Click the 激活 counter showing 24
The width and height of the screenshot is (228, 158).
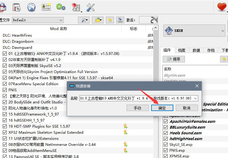coord(148,20)
